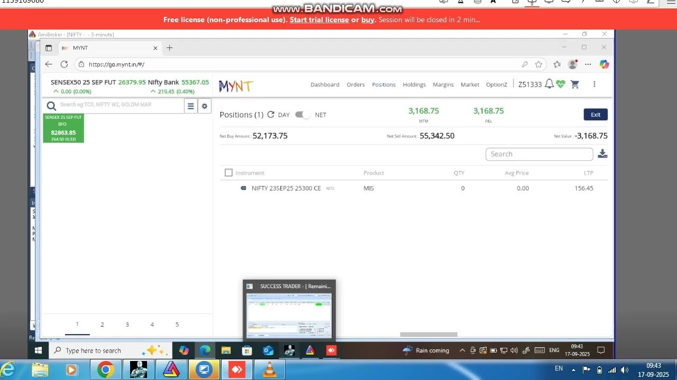
Task: Click the magnifier icon in watchlist search
Action: [51, 106]
